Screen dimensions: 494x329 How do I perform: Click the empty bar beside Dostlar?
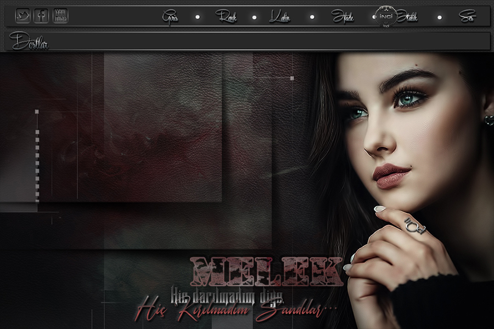[x=263, y=41]
